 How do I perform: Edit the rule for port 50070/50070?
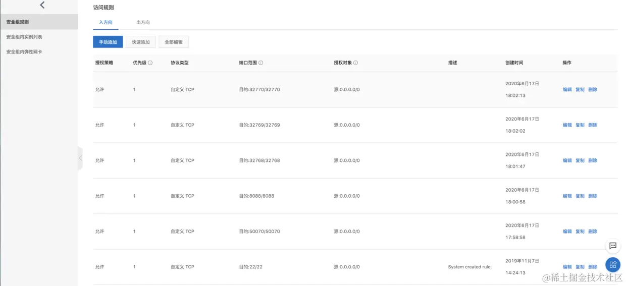pyautogui.click(x=567, y=232)
